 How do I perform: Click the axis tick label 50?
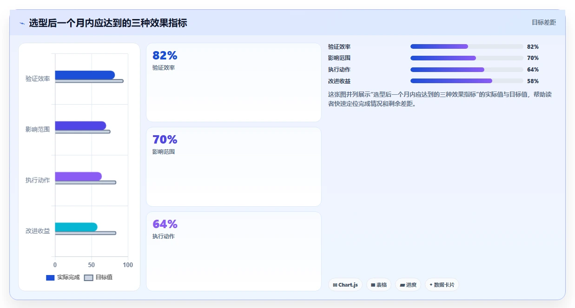(x=92, y=265)
